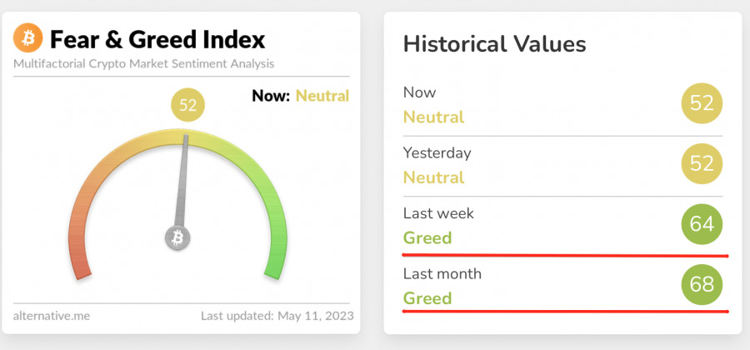Click the orange Bitcoin logo icon

click(28, 38)
